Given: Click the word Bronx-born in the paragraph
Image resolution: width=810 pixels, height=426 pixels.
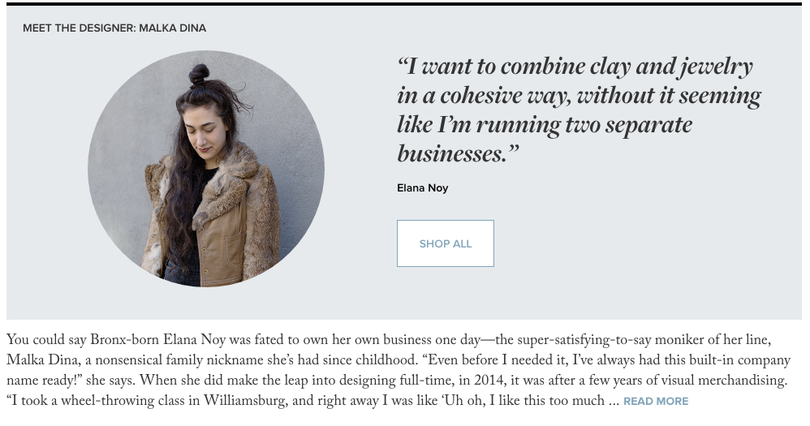Looking at the screenshot, I should click(124, 340).
